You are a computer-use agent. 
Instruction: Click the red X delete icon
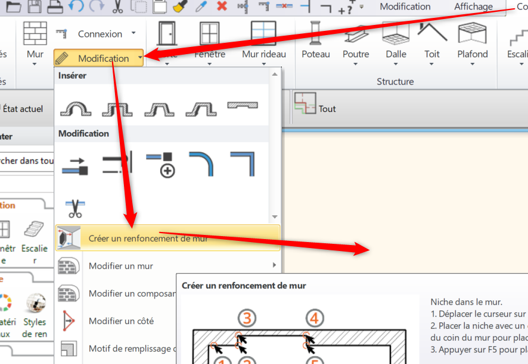coord(222,7)
